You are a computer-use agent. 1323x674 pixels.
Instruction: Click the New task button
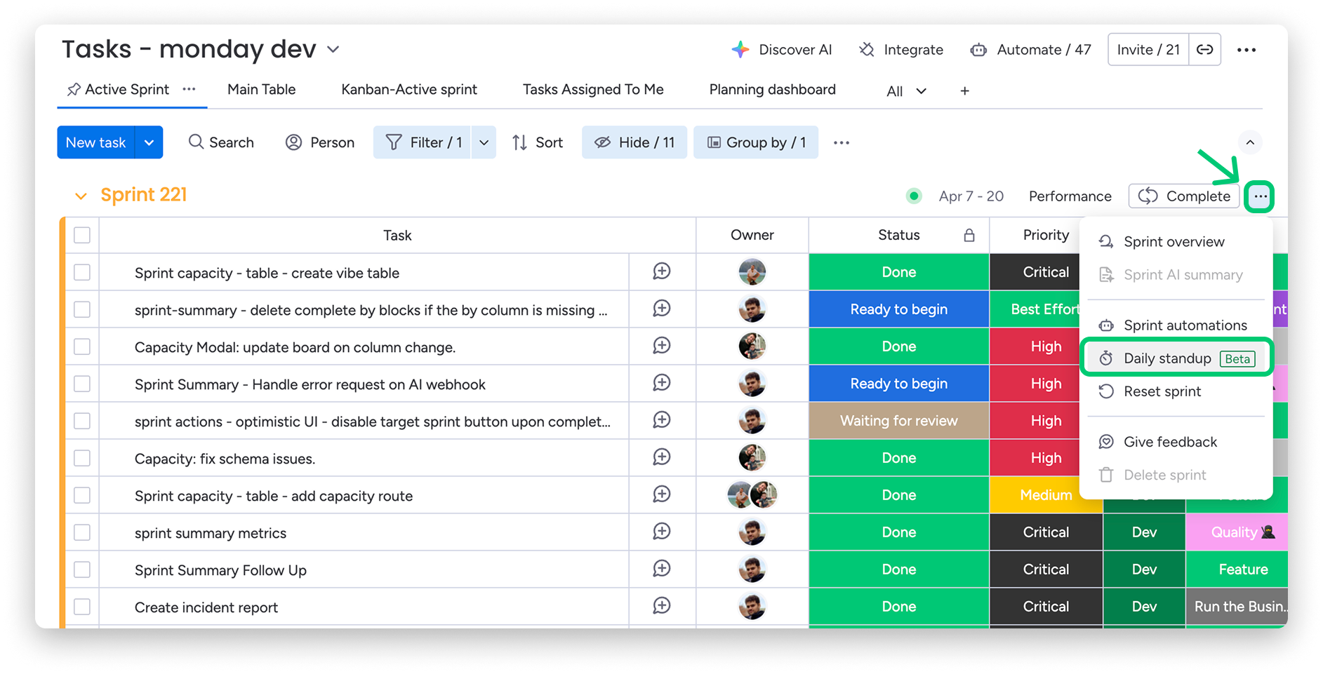96,142
